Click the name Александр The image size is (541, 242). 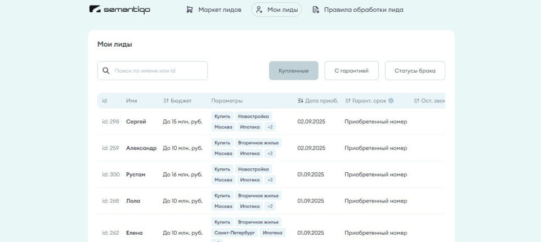pos(141,148)
